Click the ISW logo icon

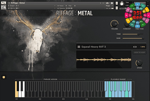4,7
